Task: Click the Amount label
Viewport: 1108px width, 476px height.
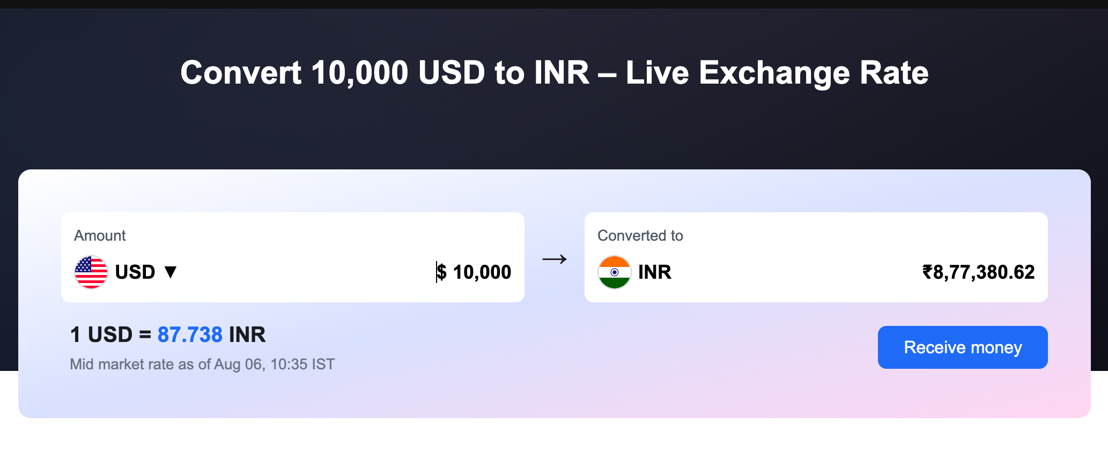Action: 100,236
